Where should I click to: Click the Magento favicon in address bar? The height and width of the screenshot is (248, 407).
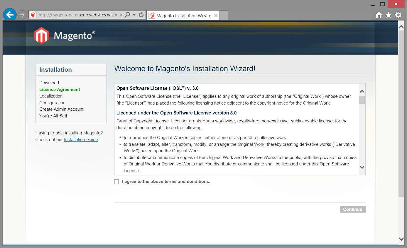click(x=33, y=15)
